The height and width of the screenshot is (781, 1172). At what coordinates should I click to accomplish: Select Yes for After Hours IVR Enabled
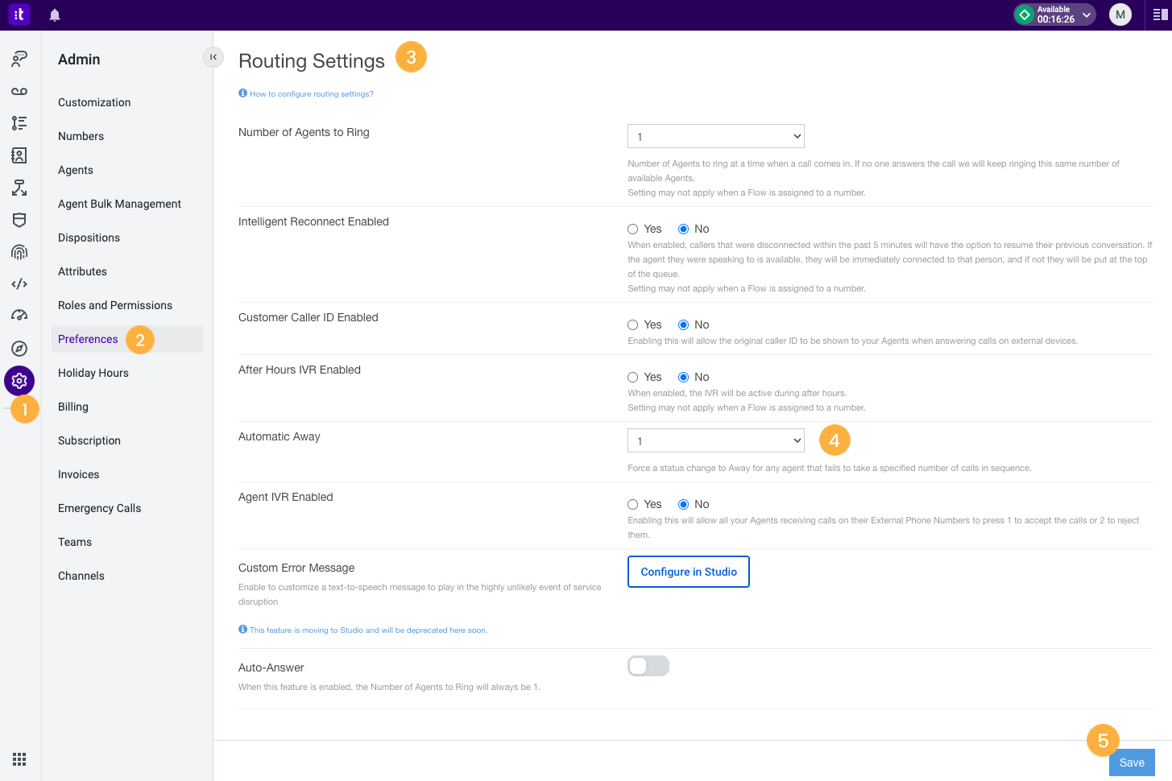[633, 378]
